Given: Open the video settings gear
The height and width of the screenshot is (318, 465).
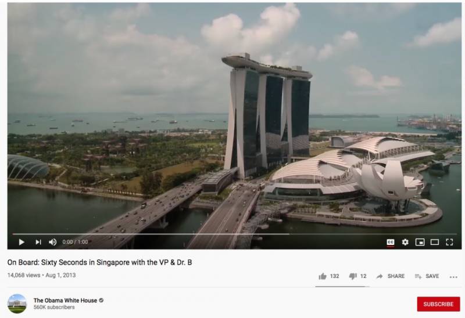Looking at the screenshot, I should tap(405, 242).
